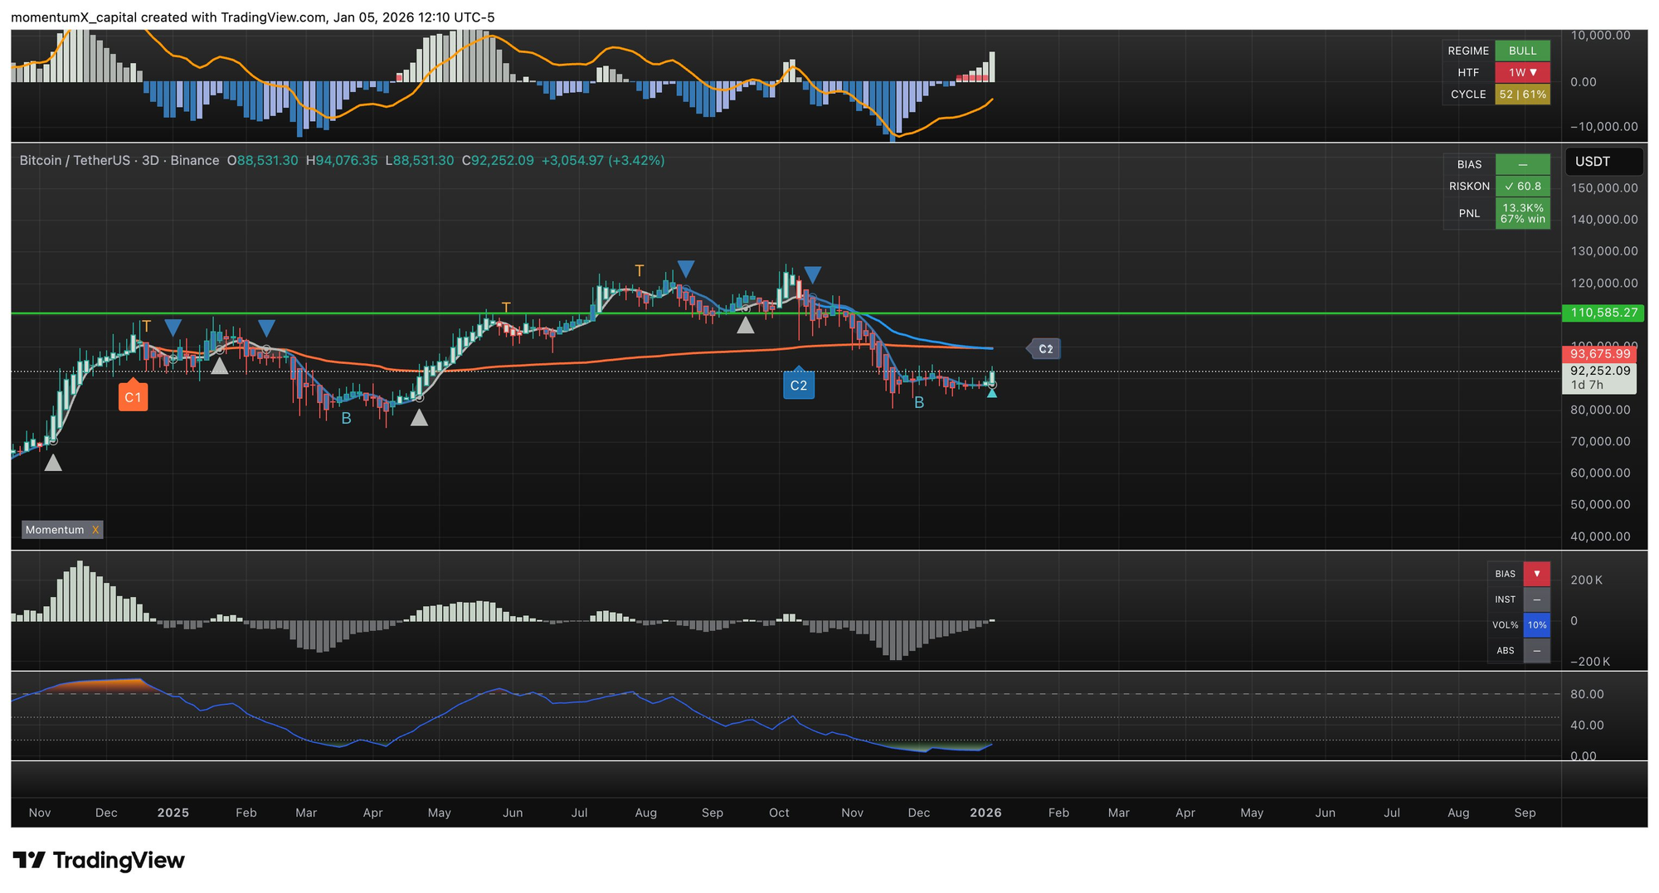Click the red BIAS down-triangle cell

[1536, 574]
